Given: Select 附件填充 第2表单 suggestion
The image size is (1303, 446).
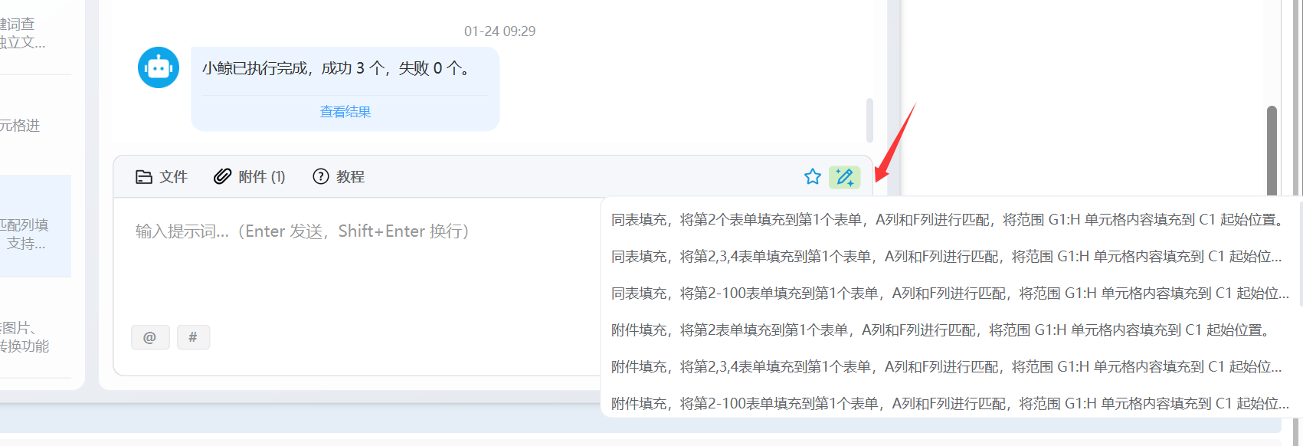Looking at the screenshot, I should (x=949, y=330).
